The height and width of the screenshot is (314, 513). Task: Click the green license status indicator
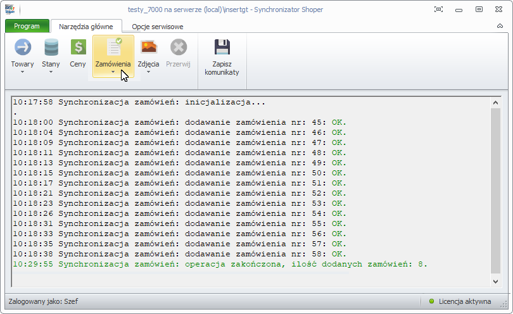(431, 301)
